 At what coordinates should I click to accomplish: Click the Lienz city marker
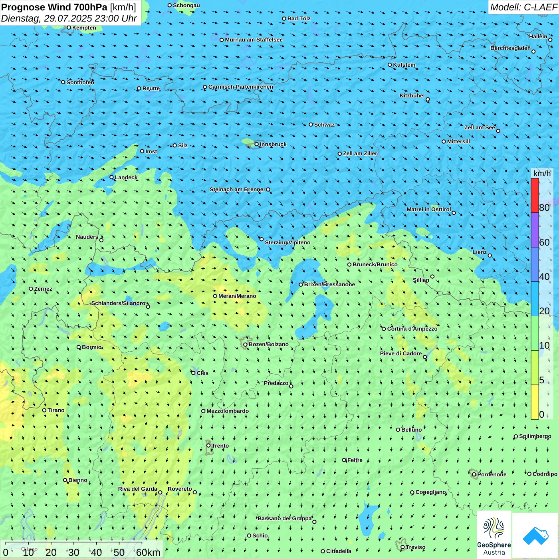490,256
